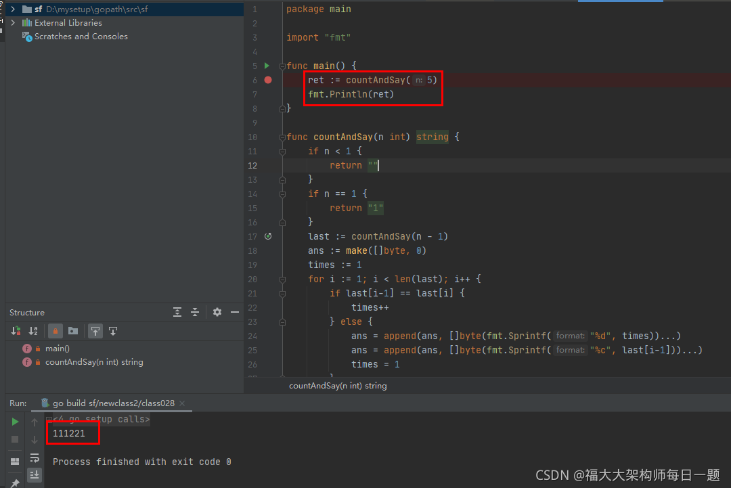This screenshot has height=488, width=731.
Task: Click the External Libraries icon
Action: click(x=27, y=22)
